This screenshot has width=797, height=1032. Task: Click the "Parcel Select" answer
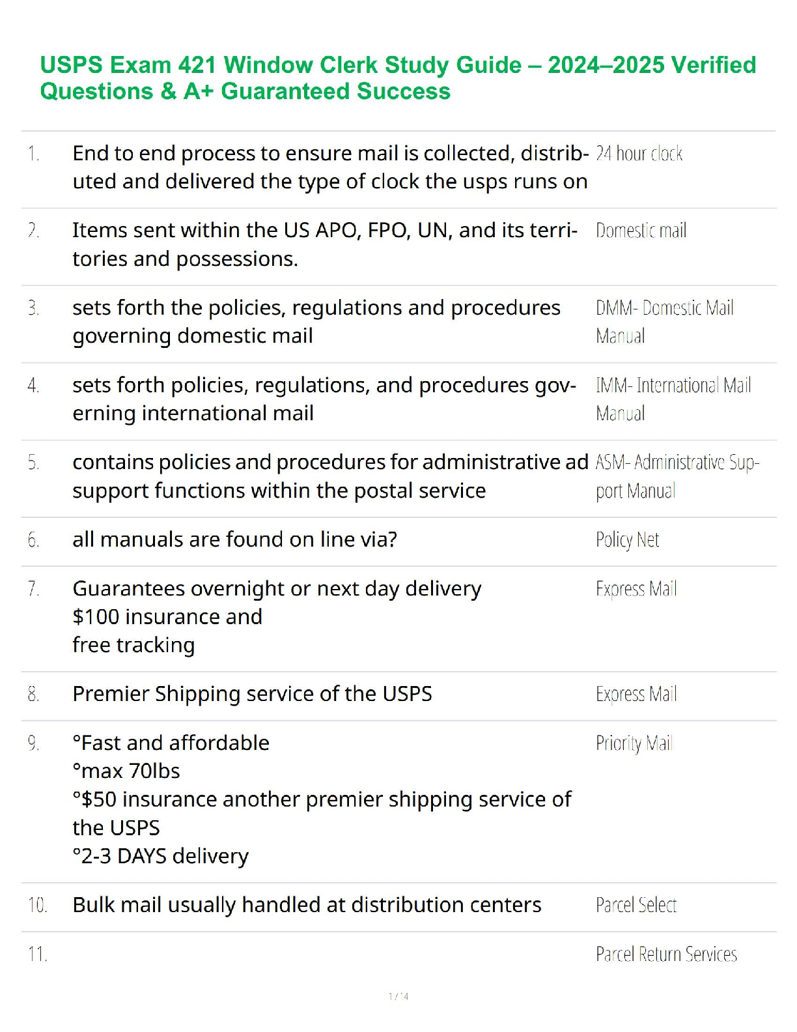click(636, 905)
